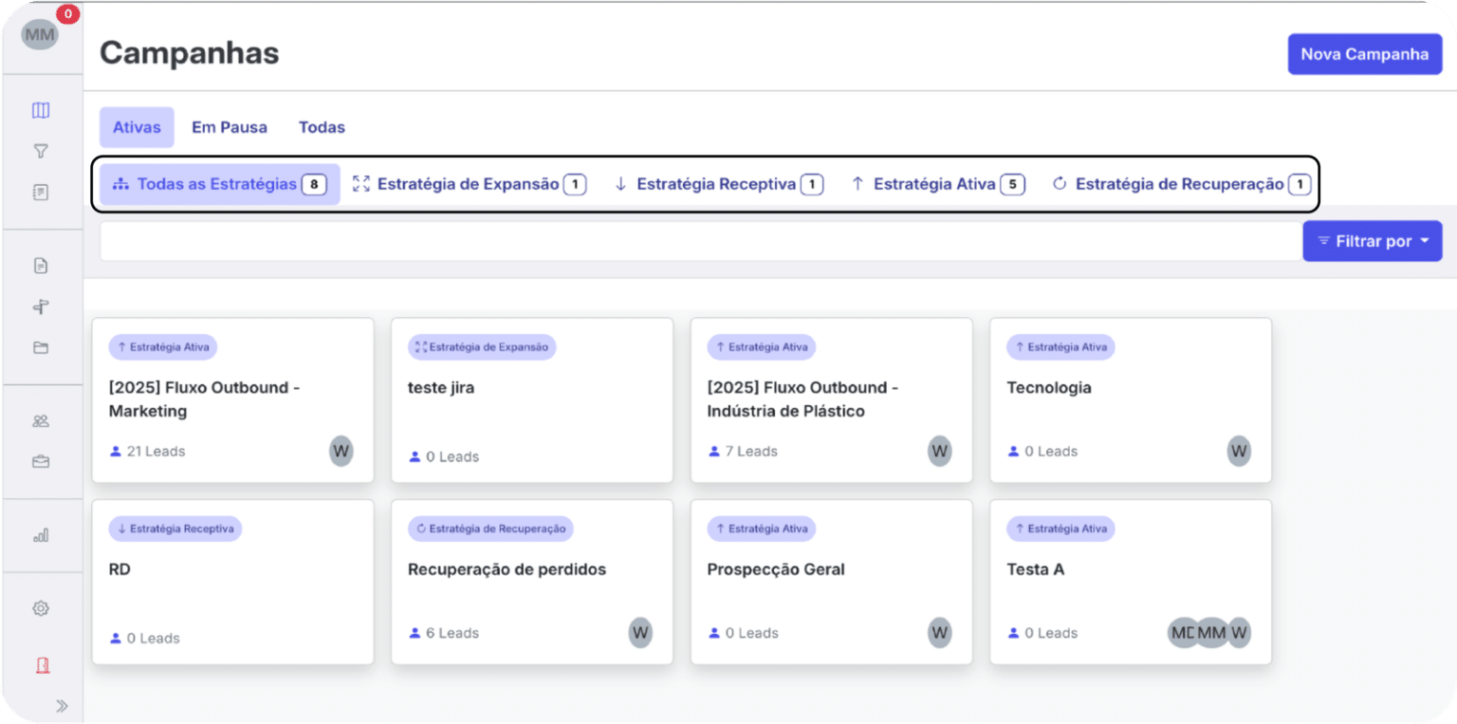This screenshot has height=724, width=1457.
Task: Select Estratégia de Recuperação filter tab
Action: click(x=1181, y=184)
